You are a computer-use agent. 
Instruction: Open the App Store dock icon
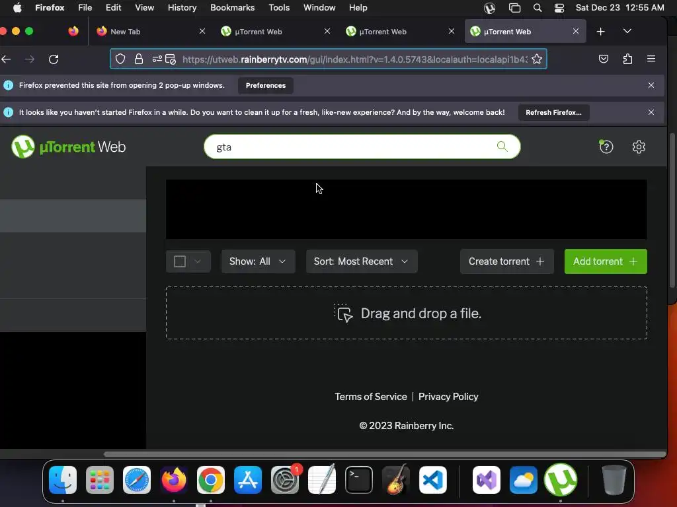click(248, 480)
